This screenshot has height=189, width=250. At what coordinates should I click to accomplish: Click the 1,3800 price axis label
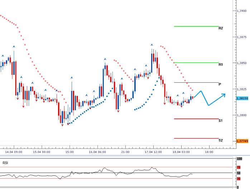click(x=242, y=115)
